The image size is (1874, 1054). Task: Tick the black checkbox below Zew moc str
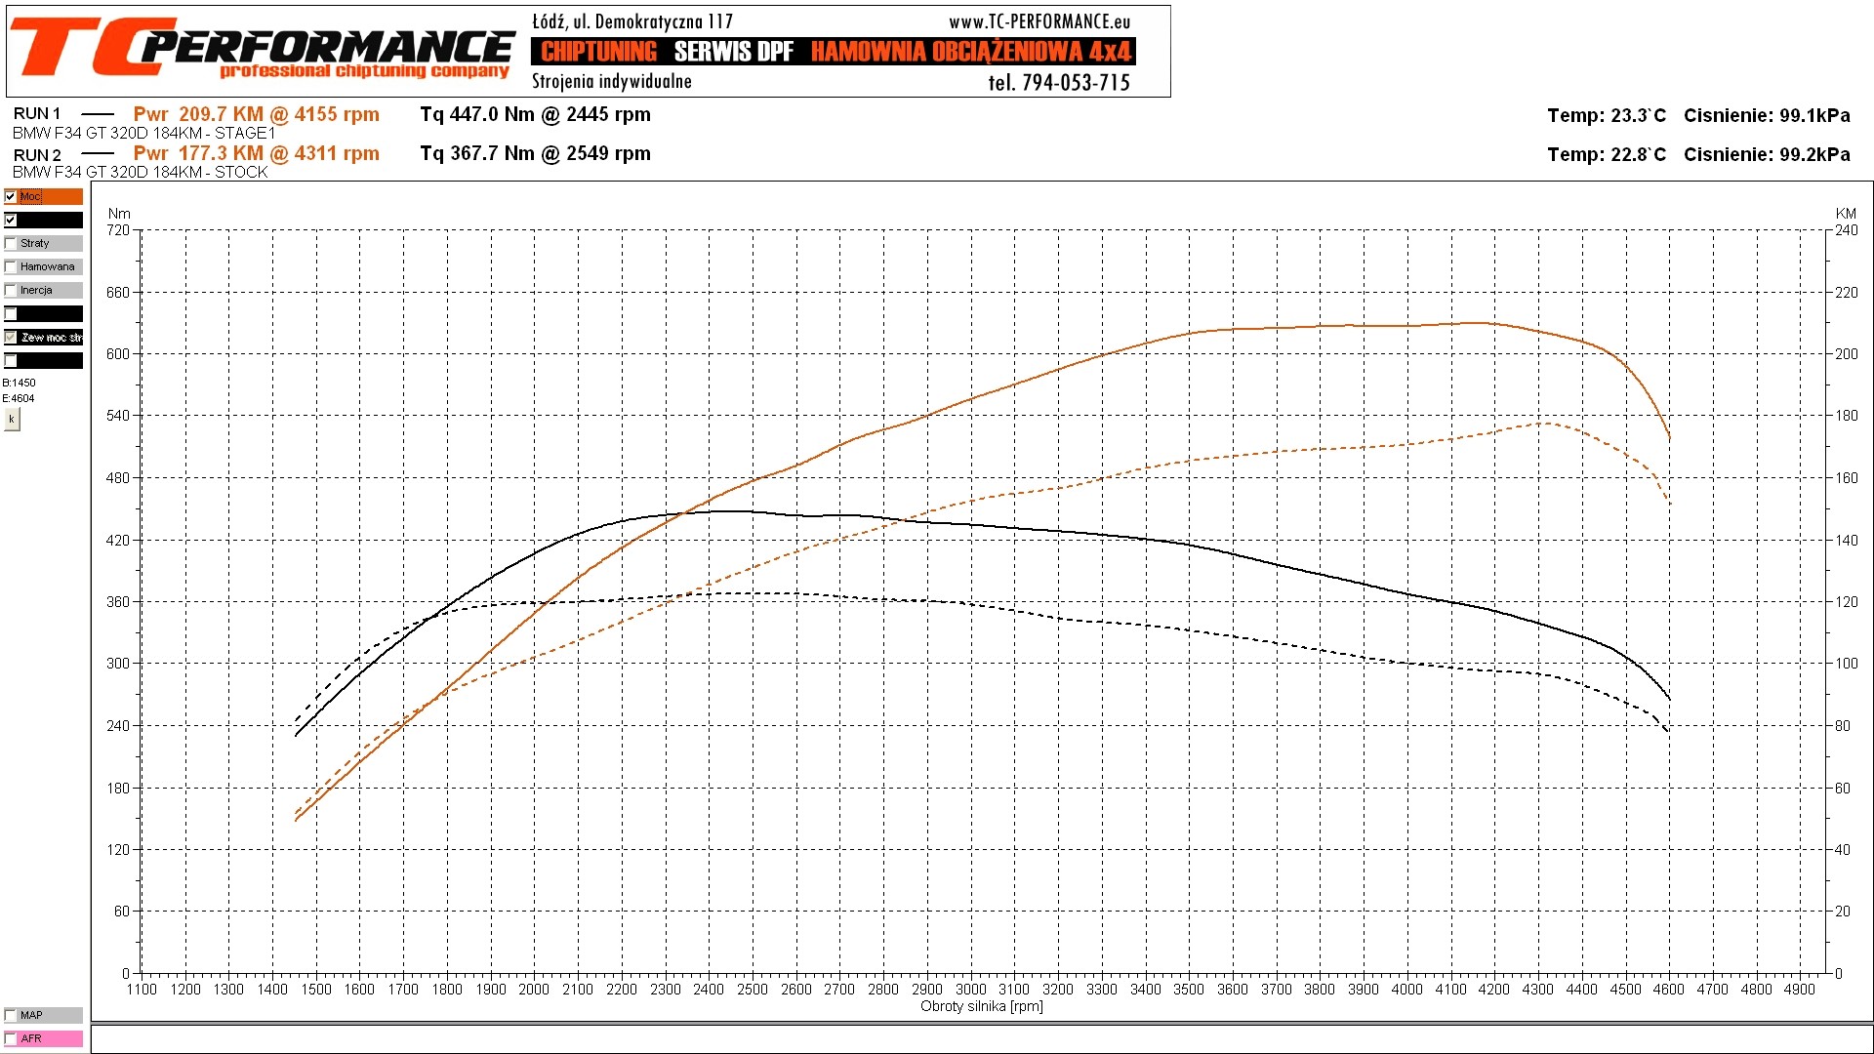pos(11,360)
